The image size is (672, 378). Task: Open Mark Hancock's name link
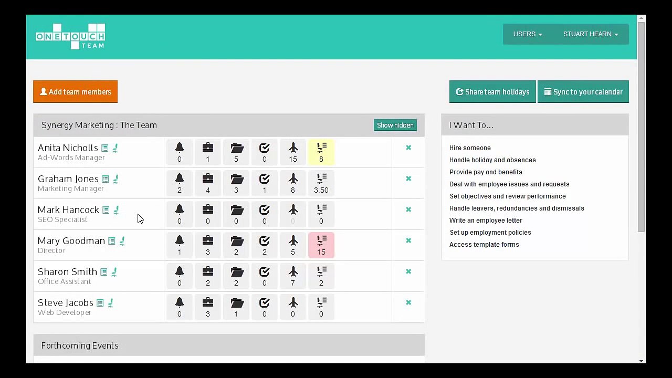[68, 210]
